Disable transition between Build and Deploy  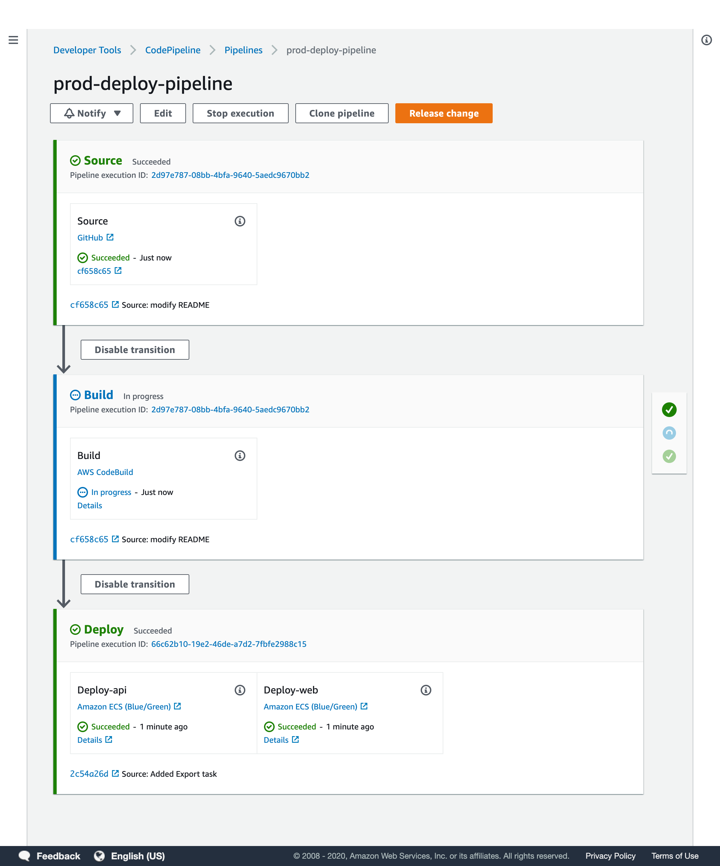pos(135,584)
